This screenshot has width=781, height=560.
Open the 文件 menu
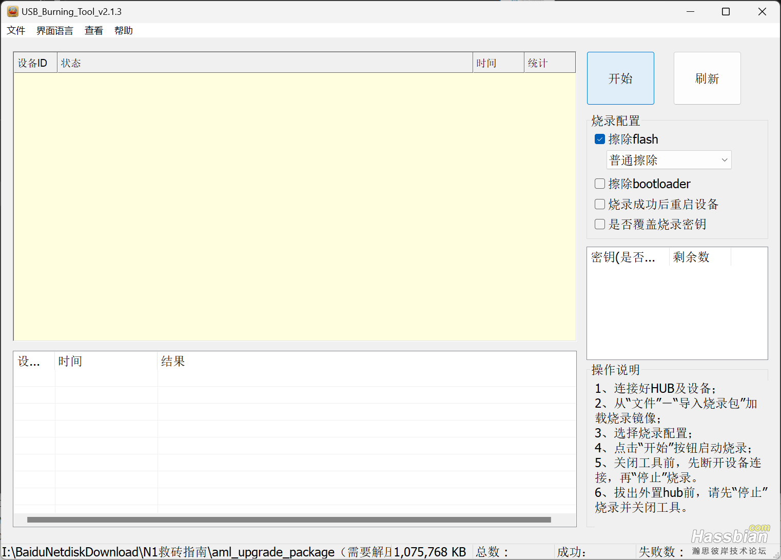(x=16, y=30)
